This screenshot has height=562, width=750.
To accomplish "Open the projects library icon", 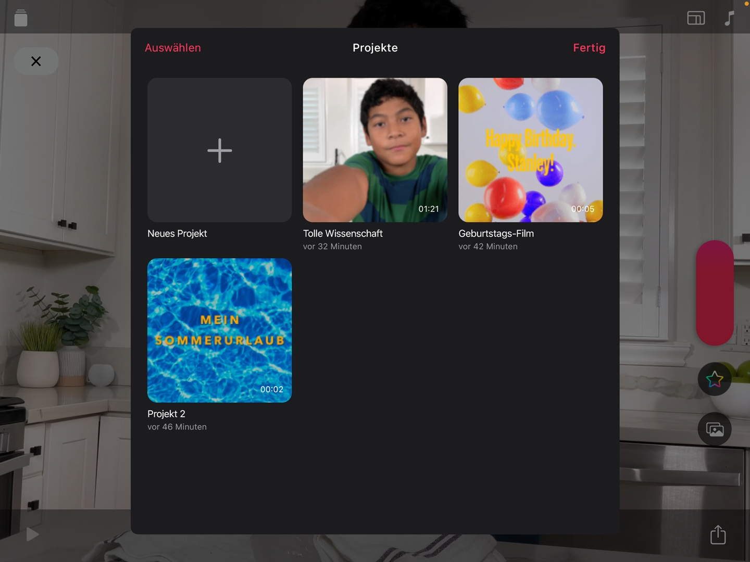I will coord(21,18).
